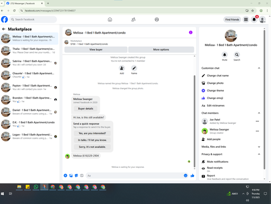Open the Windows Start menu
This screenshot has width=271, height=204.
pos(2,194)
